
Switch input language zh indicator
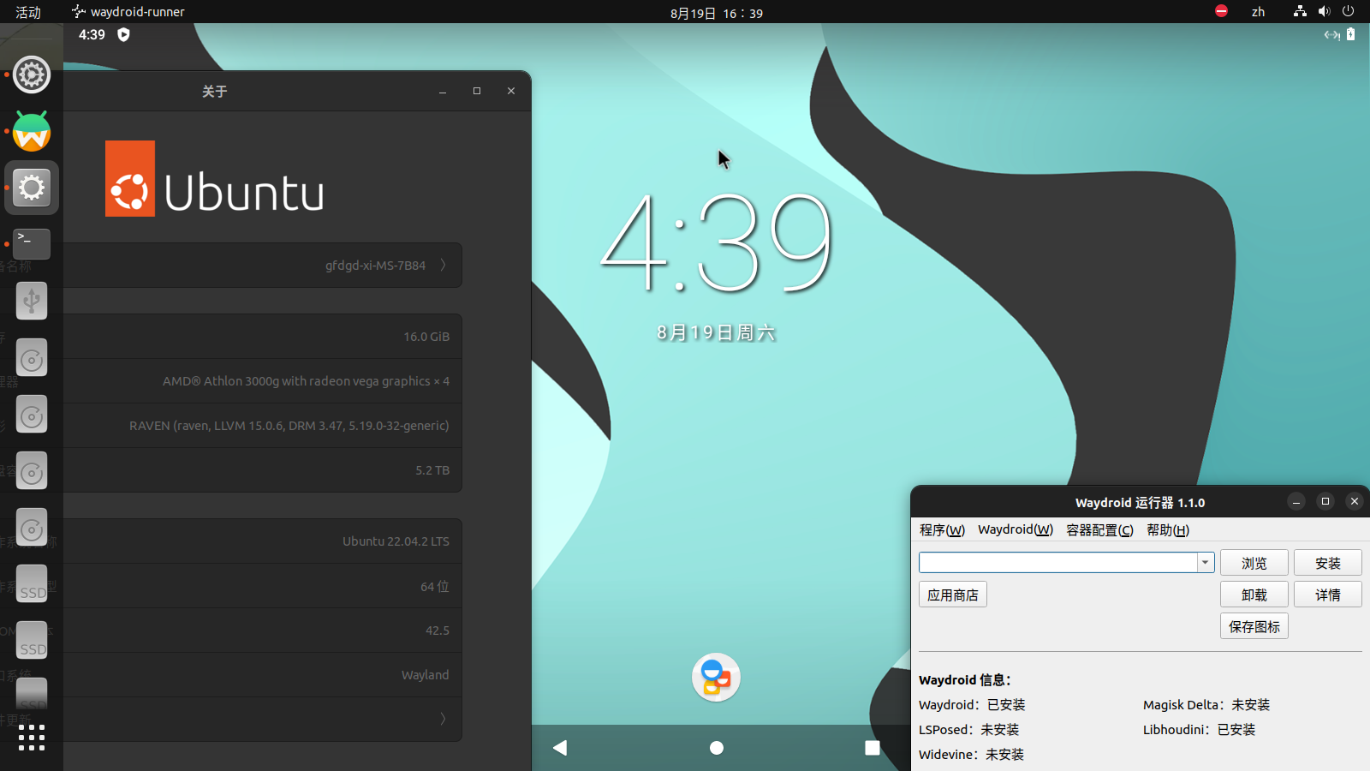[1258, 11]
